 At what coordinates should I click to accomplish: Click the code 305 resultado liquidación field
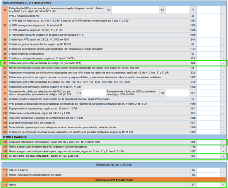(208, 156)
